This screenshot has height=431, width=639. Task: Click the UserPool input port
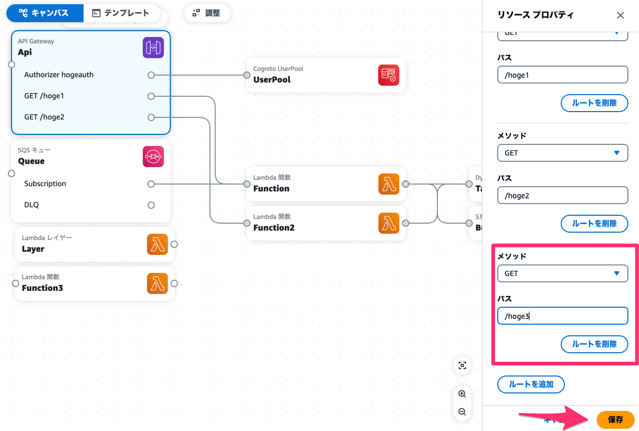[x=247, y=75]
